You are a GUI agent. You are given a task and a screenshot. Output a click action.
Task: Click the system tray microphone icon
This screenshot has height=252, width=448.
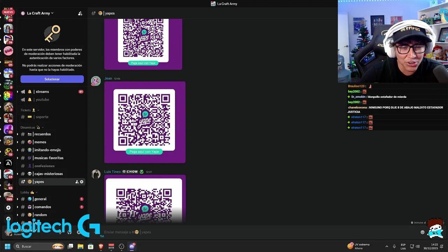coord(394,246)
